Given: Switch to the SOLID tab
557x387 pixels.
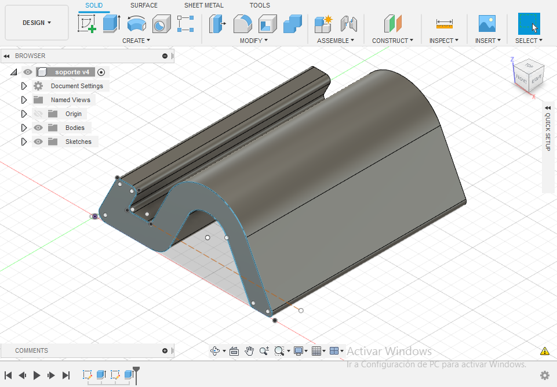Looking at the screenshot, I should coord(94,5).
